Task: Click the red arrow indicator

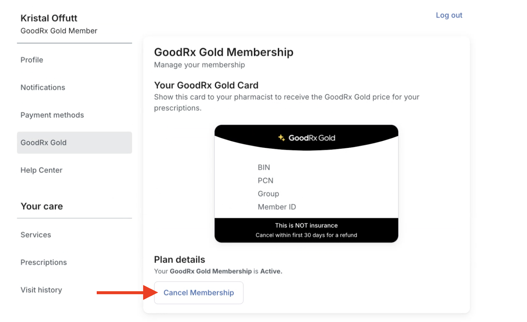Action: 125,292
